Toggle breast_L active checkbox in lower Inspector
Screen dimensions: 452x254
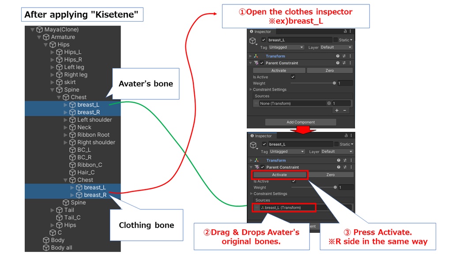[x=264, y=144]
